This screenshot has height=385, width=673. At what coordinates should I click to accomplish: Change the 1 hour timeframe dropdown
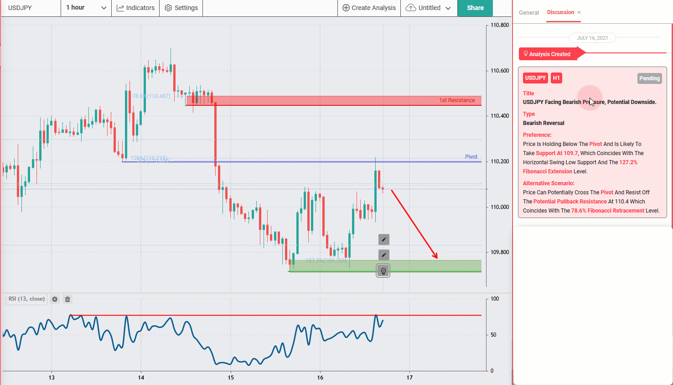[86, 8]
